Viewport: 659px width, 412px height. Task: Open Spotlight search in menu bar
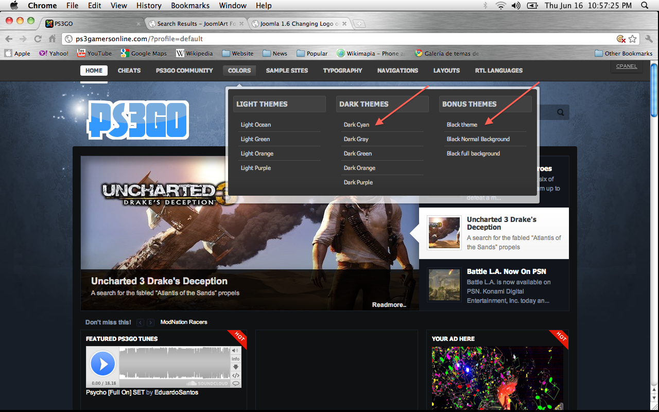[x=644, y=6]
